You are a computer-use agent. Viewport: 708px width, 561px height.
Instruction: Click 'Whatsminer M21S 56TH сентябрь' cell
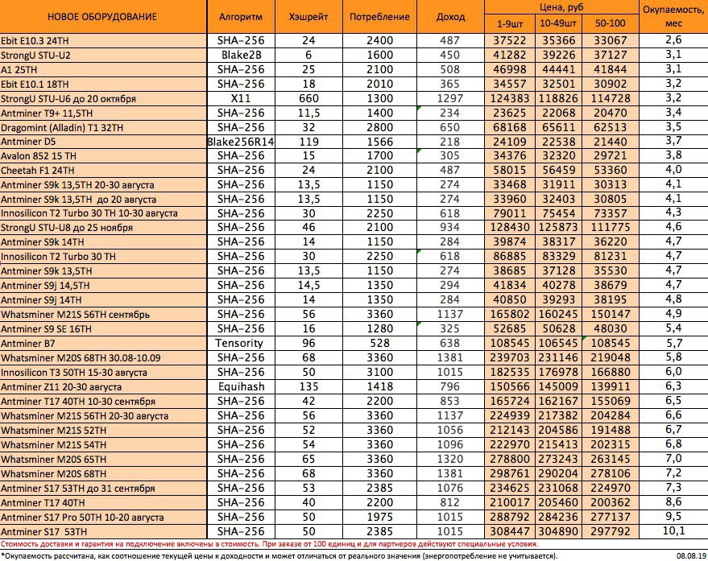[103, 314]
